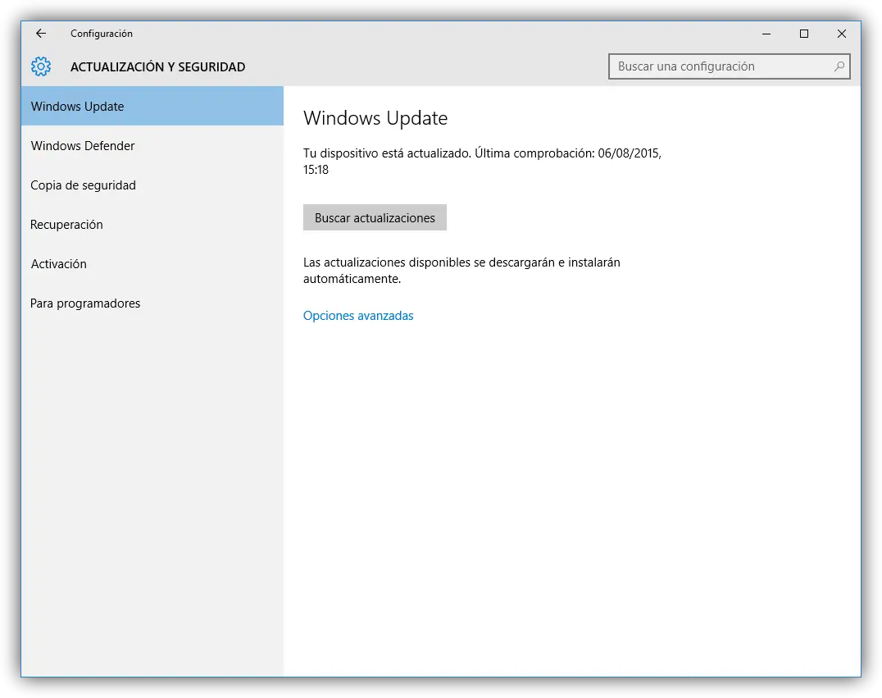Viewport: 882px width, 698px height.
Task: Open Para programadores section
Action: (152, 303)
